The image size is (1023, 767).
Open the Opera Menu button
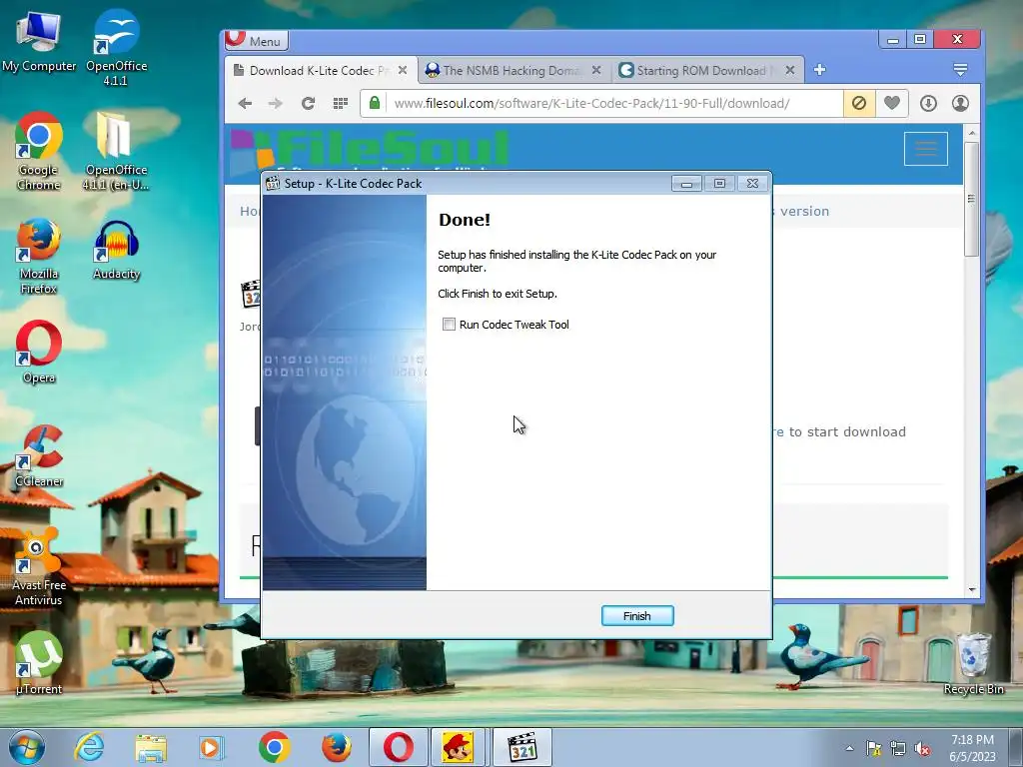pyautogui.click(x=257, y=40)
